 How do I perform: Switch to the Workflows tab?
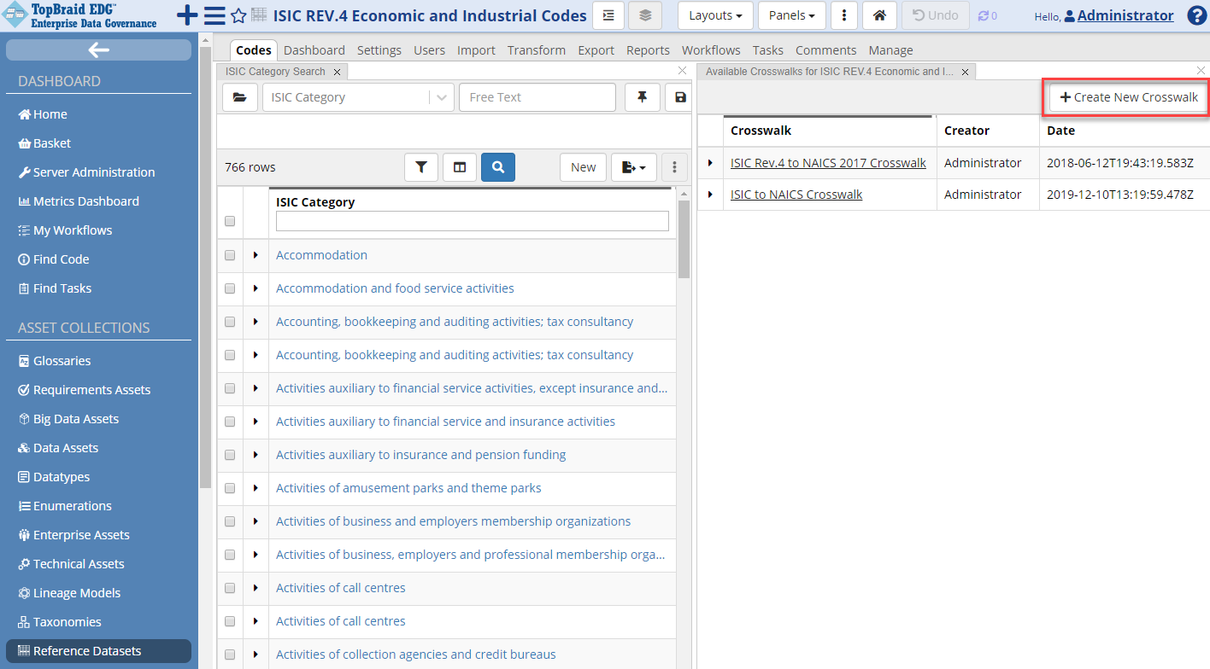click(x=711, y=50)
